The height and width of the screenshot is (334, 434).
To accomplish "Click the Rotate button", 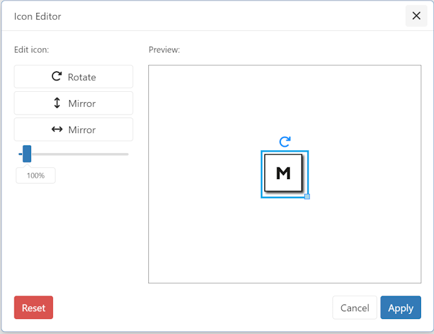I will pyautogui.click(x=73, y=77).
